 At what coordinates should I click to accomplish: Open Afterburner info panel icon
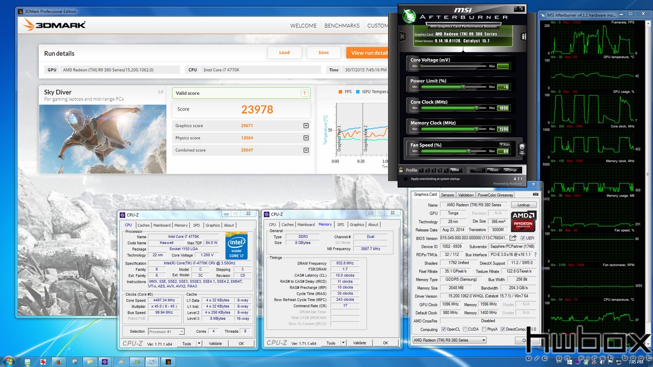pyautogui.click(x=523, y=36)
